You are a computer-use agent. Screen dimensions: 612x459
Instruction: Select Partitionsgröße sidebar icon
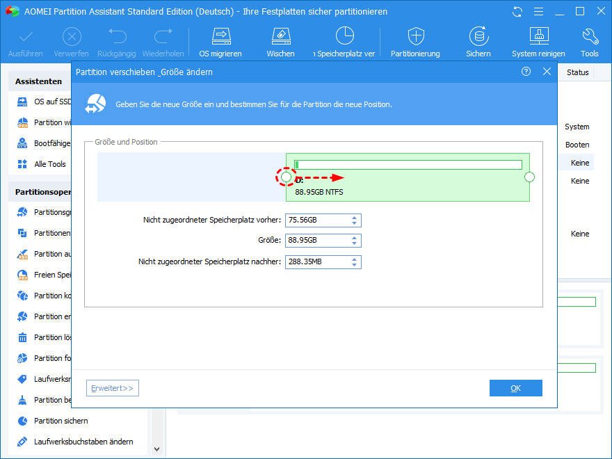22,212
